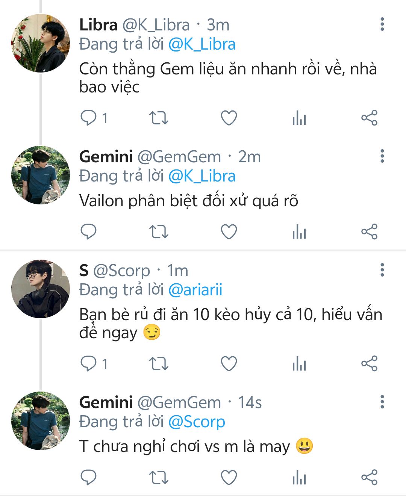
Task: Share Gemini's Vailon tweet
Action: click(369, 231)
